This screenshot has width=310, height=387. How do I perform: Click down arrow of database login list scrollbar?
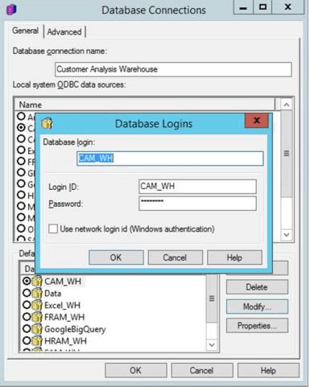(x=212, y=344)
